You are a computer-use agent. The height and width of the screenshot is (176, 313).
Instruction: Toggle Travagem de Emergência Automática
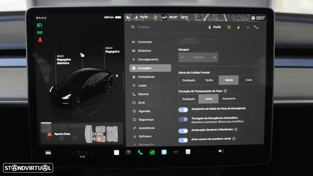[183, 119]
